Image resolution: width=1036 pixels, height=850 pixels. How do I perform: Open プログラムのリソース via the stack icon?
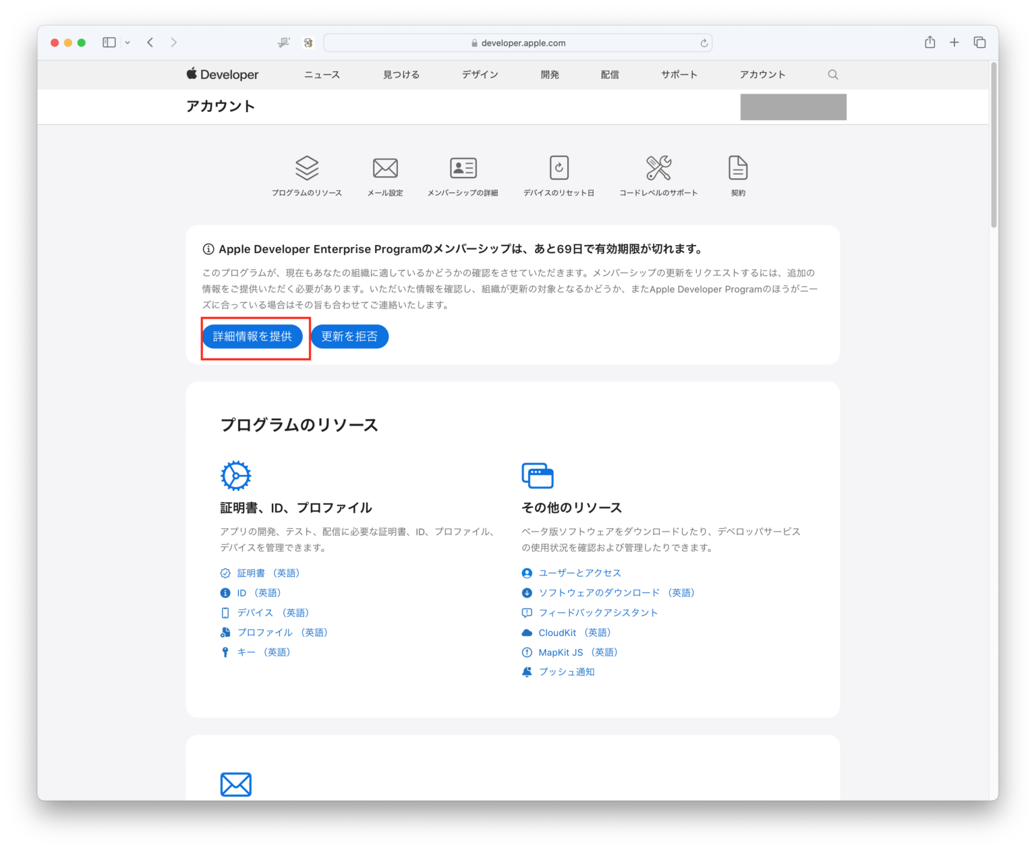(307, 168)
